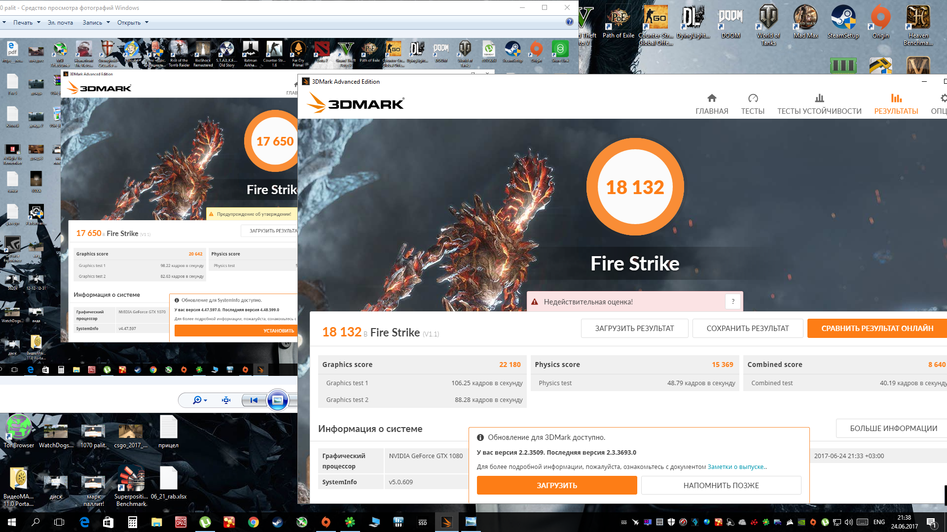Click the fit-to-window actual size icon
947x532 pixels.
(226, 400)
